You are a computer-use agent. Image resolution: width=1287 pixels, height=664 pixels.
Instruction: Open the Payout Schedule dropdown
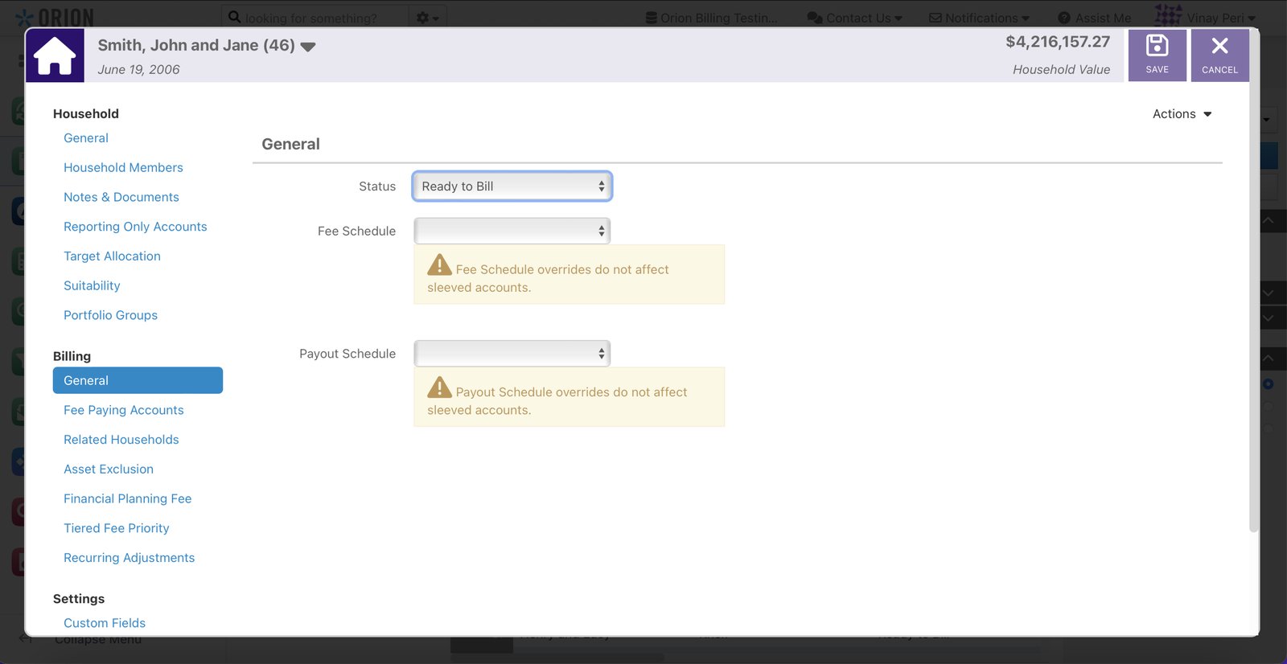512,354
